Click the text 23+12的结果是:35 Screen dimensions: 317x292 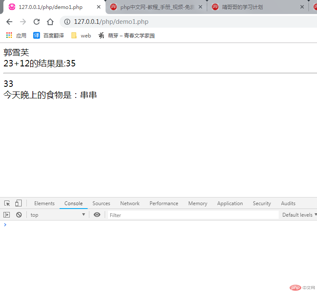tap(40, 63)
